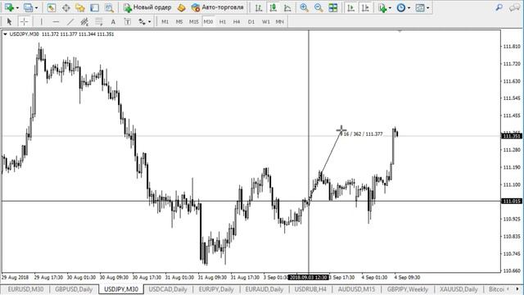Switch timeframe to MN
This screenshot has width=524, height=295.
(x=280, y=22)
